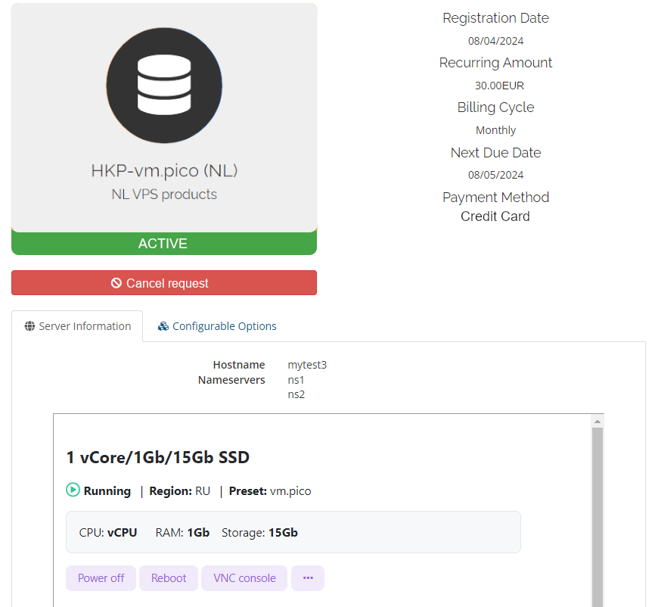Click the globe icon on Server Information tab

pyautogui.click(x=29, y=326)
